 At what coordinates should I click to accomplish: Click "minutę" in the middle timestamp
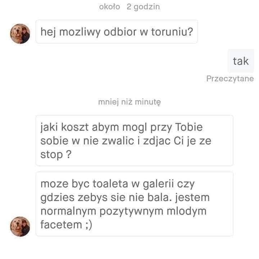coord(148,102)
